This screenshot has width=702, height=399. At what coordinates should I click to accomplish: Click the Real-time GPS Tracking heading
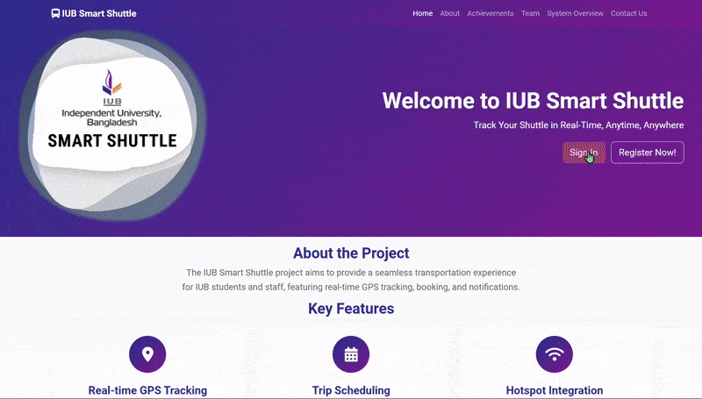click(x=147, y=390)
